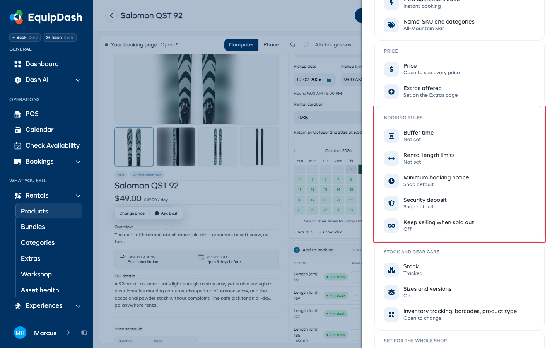The height and width of the screenshot is (348, 557).
Task: Click the Keep selling infinity icon
Action: pyautogui.click(x=391, y=226)
